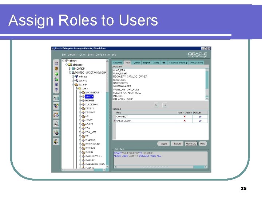Image resolution: width=262 pixels, height=197 pixels.
Task: Click the Databases folder icon
Action: 69,65
